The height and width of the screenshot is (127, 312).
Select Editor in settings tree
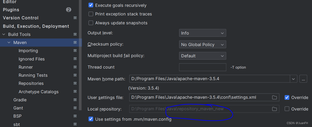pos(10,2)
